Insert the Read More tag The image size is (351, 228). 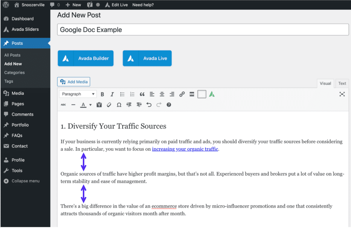click(192, 94)
